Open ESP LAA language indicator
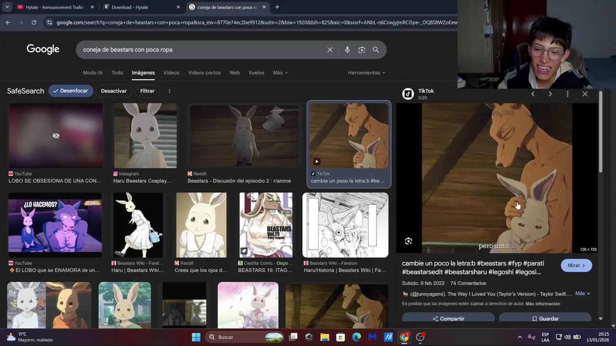This screenshot has height=346, width=616. pos(545,337)
